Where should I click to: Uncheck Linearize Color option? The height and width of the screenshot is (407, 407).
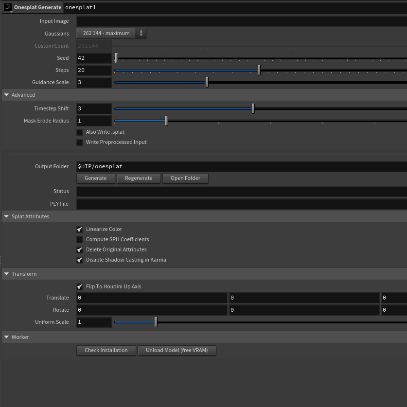pyautogui.click(x=79, y=229)
